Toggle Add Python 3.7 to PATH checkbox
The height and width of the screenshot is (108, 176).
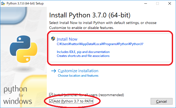tap(51, 101)
